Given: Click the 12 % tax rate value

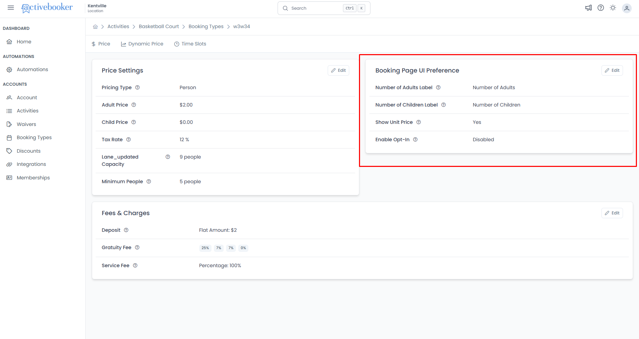Looking at the screenshot, I should [184, 139].
